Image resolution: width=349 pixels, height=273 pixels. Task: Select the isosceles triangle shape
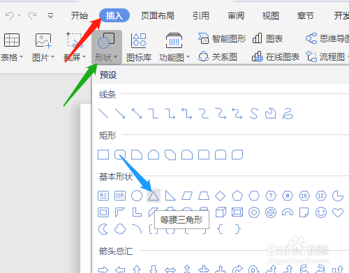154,196
